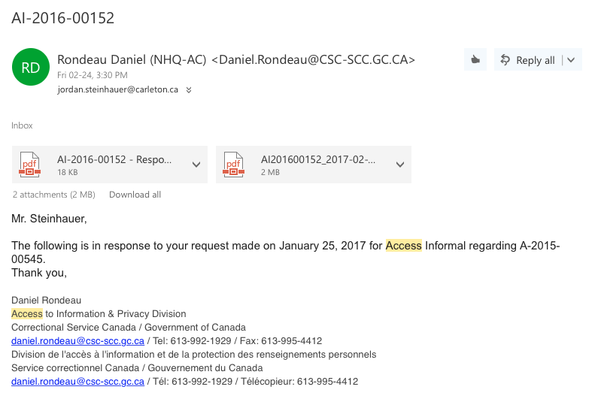The image size is (592, 417).
Task: Click the PDF icon of AI-2016-00152 attachment
Action: (x=29, y=165)
